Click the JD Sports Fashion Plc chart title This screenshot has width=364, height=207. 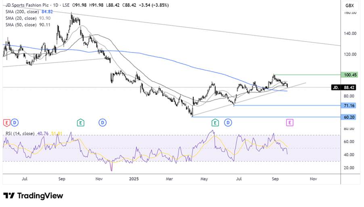pyautogui.click(x=27, y=5)
